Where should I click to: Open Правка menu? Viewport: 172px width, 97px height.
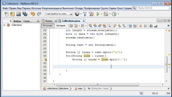click(x=13, y=8)
